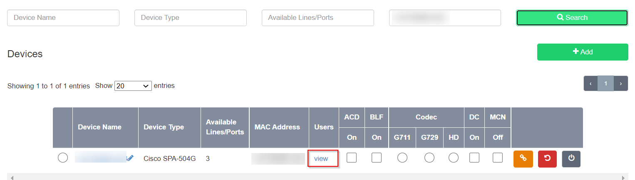Click the horizontal scrollbar track
Image resolution: width=635 pixels, height=180 pixels.
317,178
